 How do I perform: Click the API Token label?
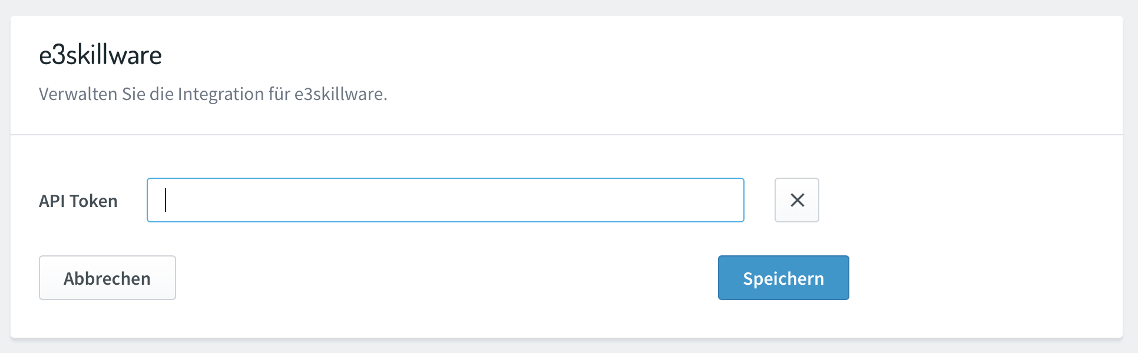coord(78,201)
